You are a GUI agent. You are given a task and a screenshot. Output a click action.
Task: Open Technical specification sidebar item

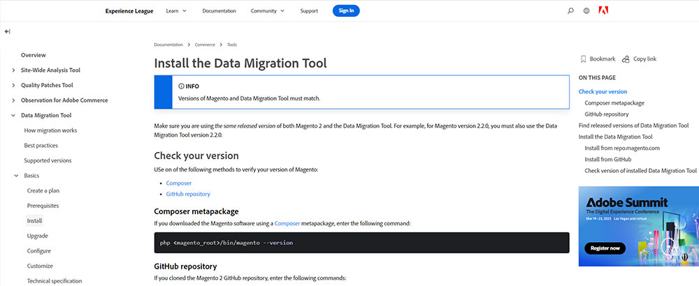tap(55, 281)
